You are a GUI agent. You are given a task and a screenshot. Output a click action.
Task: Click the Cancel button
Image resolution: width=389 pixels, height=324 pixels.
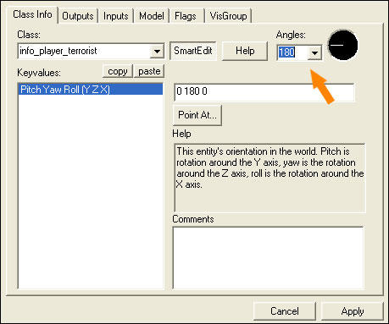285,311
